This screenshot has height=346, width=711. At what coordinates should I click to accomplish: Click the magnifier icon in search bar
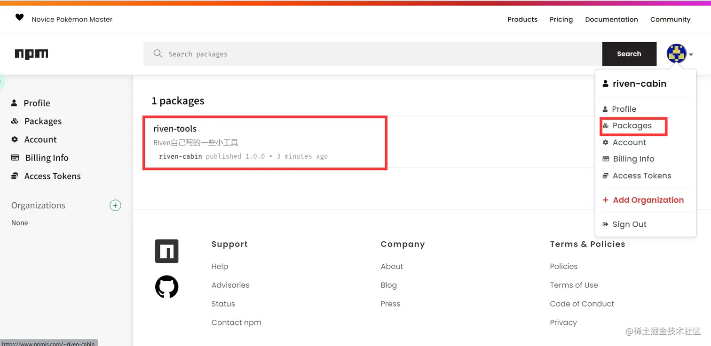click(158, 54)
